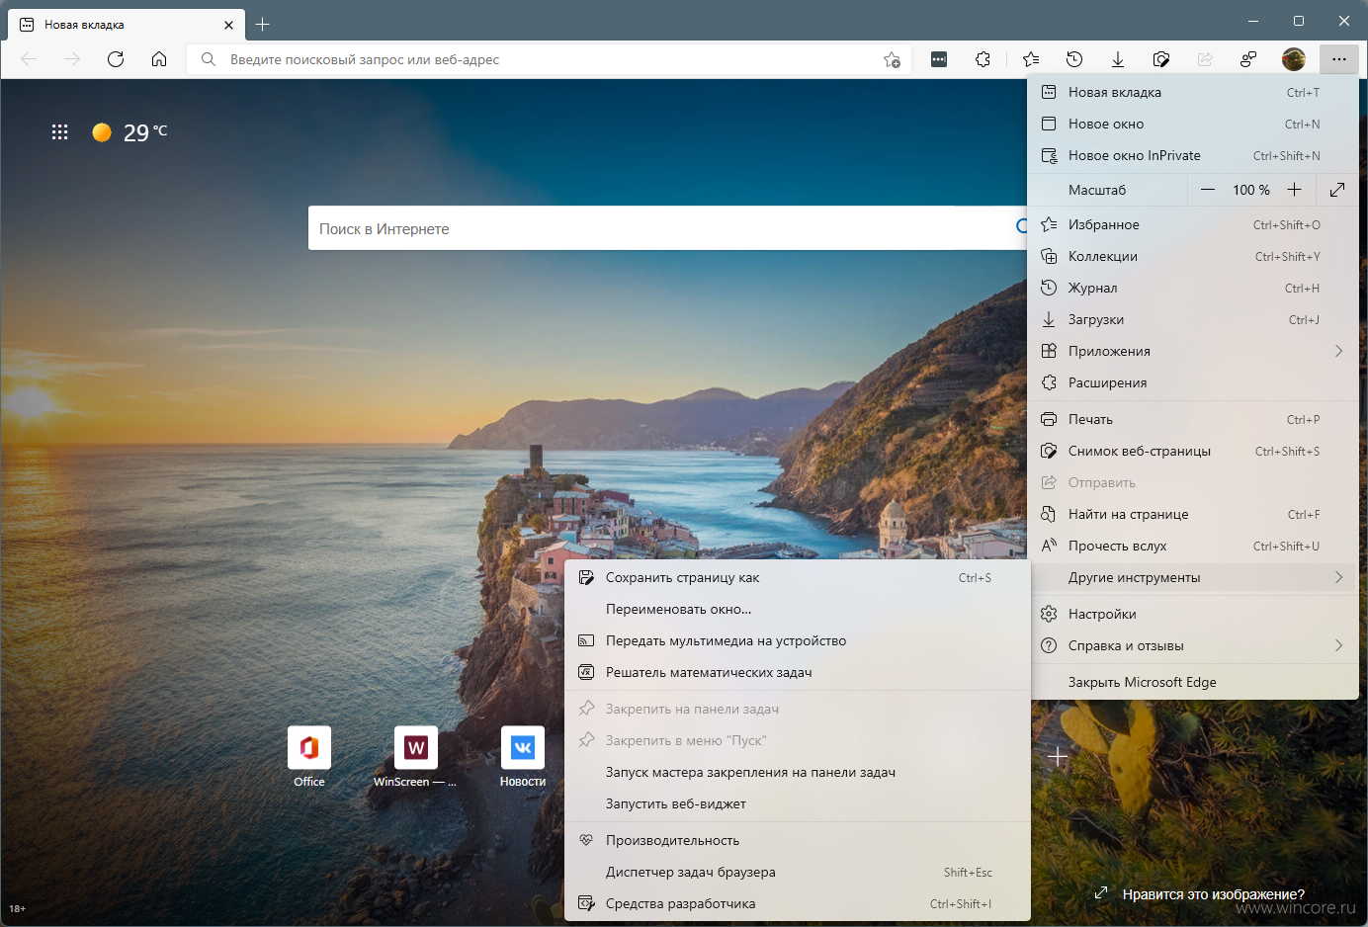
Task: Select Новое окно menu item
Action: click(x=1193, y=124)
